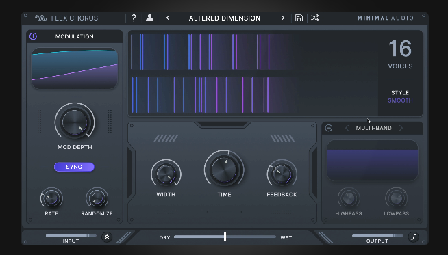Click the 16 voices number
Viewport: 448px width, 255px height.
click(x=400, y=49)
